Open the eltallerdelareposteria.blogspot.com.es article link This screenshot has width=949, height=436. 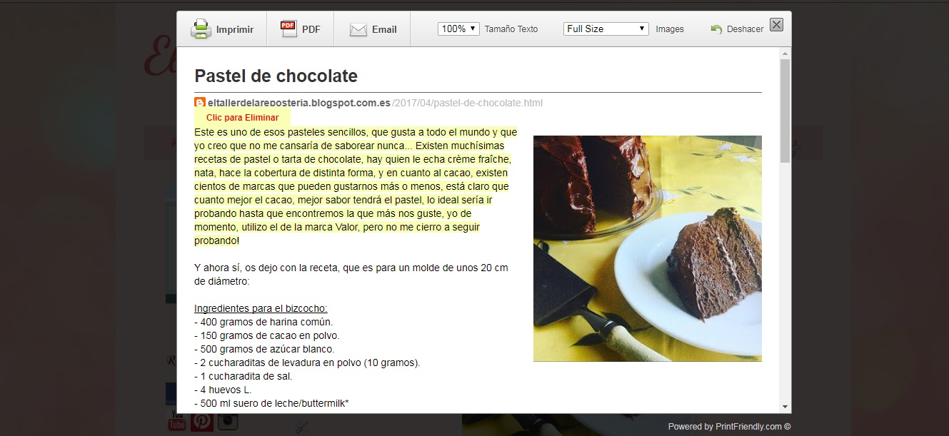click(x=294, y=103)
